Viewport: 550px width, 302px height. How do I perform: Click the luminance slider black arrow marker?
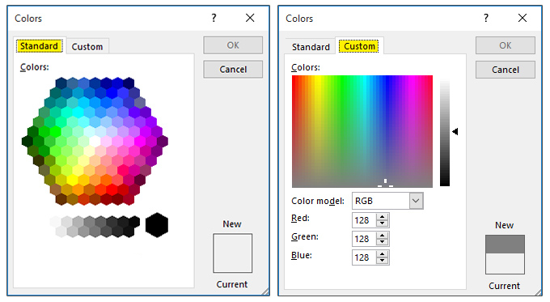(455, 132)
